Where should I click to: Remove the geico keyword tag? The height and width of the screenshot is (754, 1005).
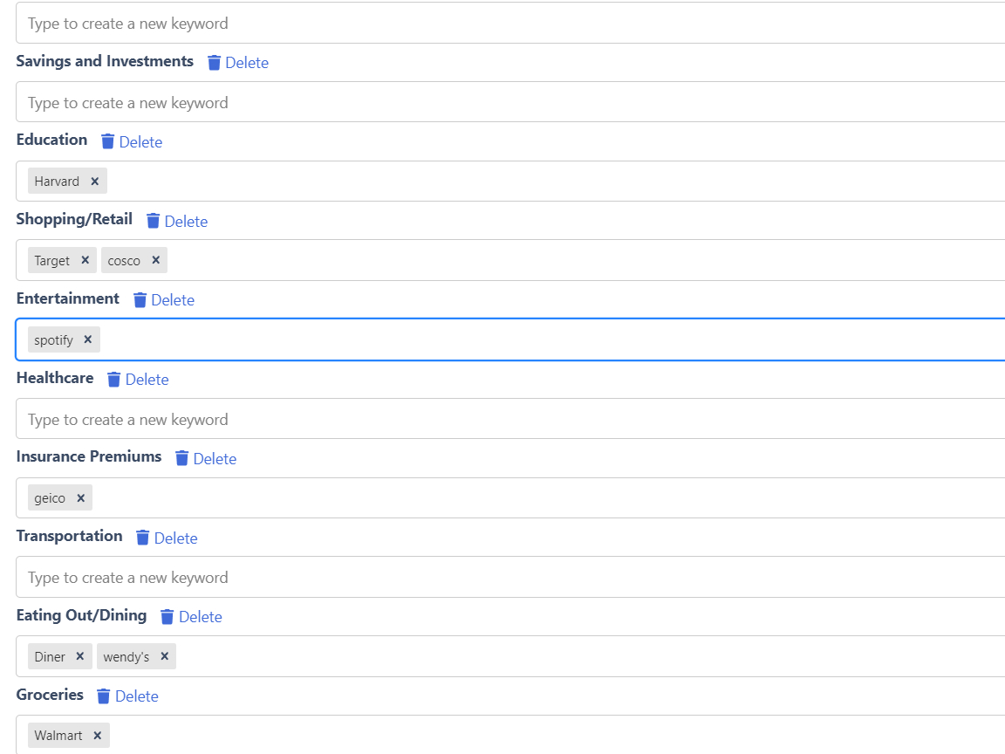(80, 498)
